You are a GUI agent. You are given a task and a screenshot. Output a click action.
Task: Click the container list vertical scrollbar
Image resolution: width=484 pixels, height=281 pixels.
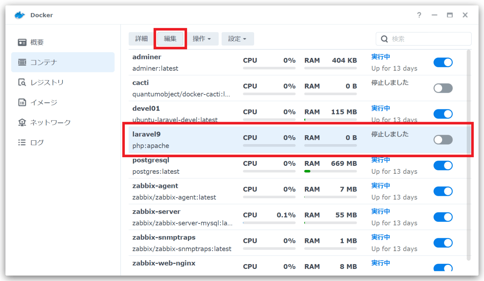coord(468,155)
